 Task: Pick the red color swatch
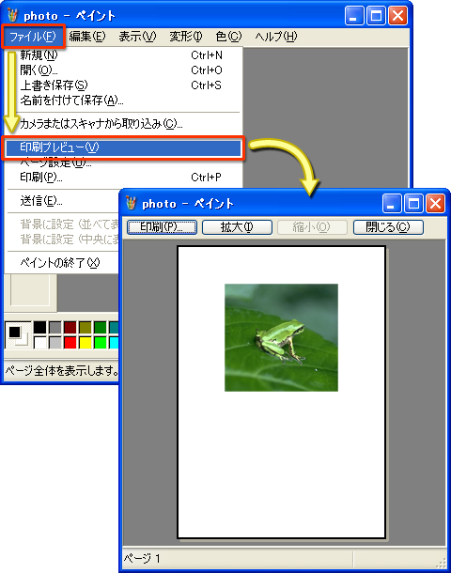coord(70,343)
